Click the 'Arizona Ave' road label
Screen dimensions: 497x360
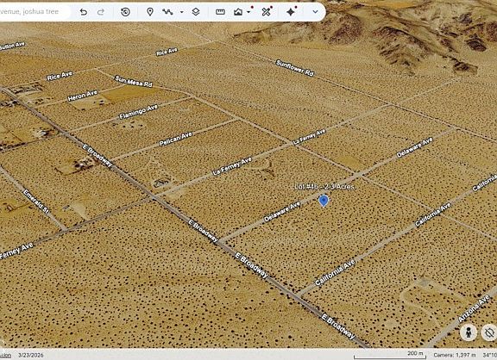coord(474,308)
